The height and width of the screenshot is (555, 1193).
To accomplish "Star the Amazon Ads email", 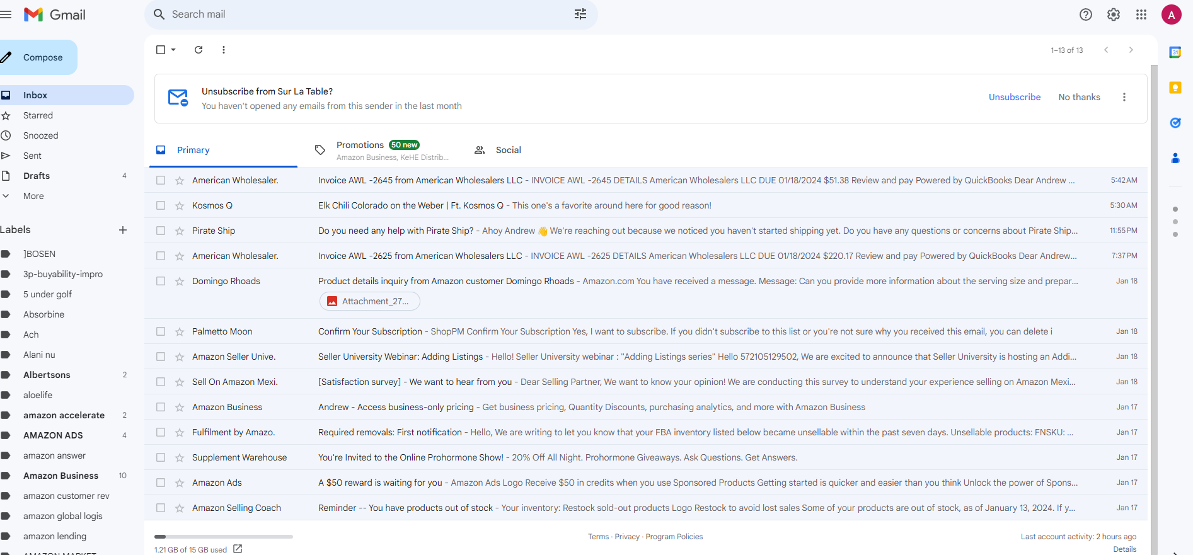I will 180,483.
